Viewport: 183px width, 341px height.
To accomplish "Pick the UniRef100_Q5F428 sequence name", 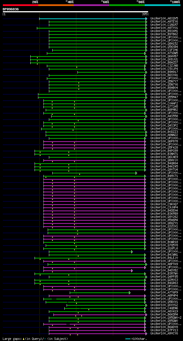I will [164, 148].
